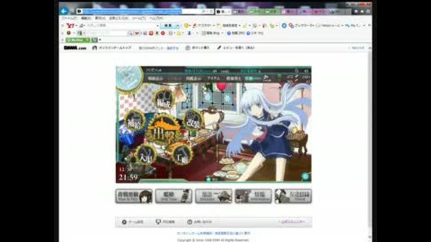431x242 pixels.
Task: Open the Information banner
Action: click(253, 196)
